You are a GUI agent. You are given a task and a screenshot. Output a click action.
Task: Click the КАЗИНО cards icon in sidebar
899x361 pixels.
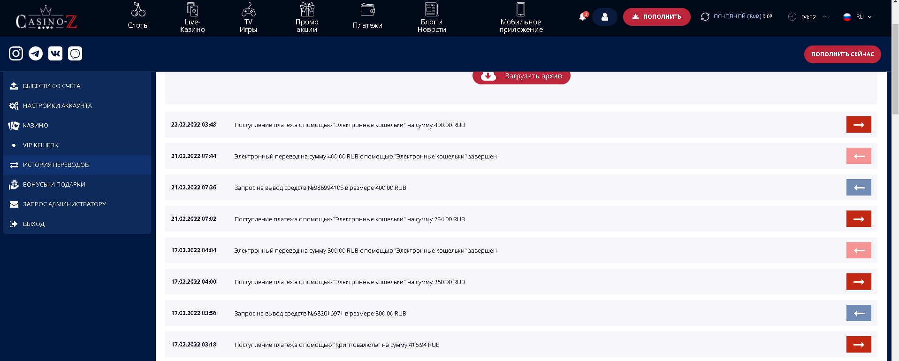click(14, 125)
